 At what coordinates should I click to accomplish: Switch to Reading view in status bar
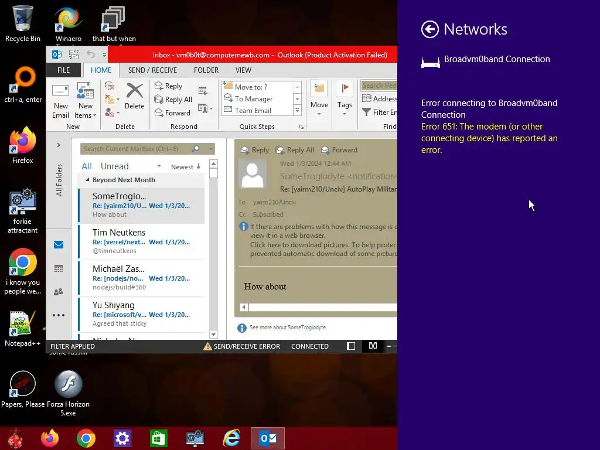tap(373, 346)
